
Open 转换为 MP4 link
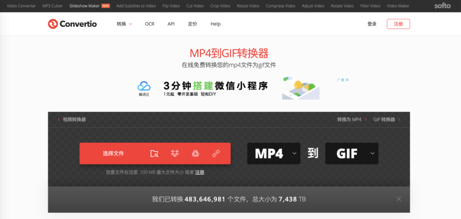pos(352,119)
